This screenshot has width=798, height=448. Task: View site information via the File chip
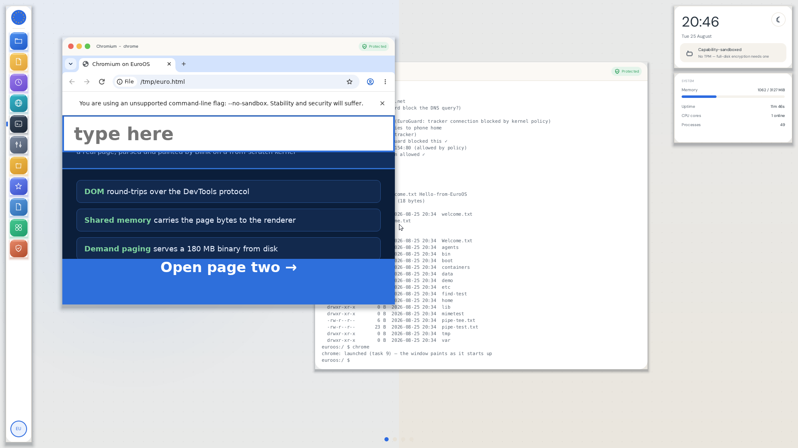(x=126, y=82)
